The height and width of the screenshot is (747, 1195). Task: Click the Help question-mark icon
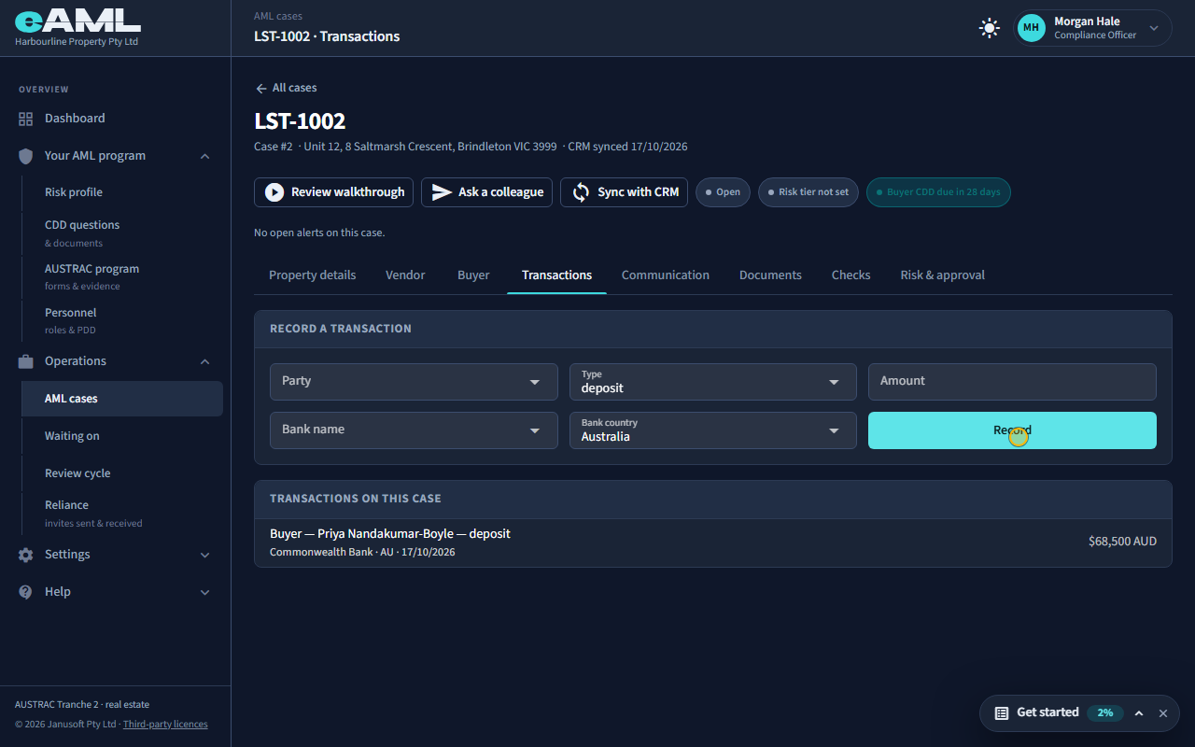[x=25, y=592]
